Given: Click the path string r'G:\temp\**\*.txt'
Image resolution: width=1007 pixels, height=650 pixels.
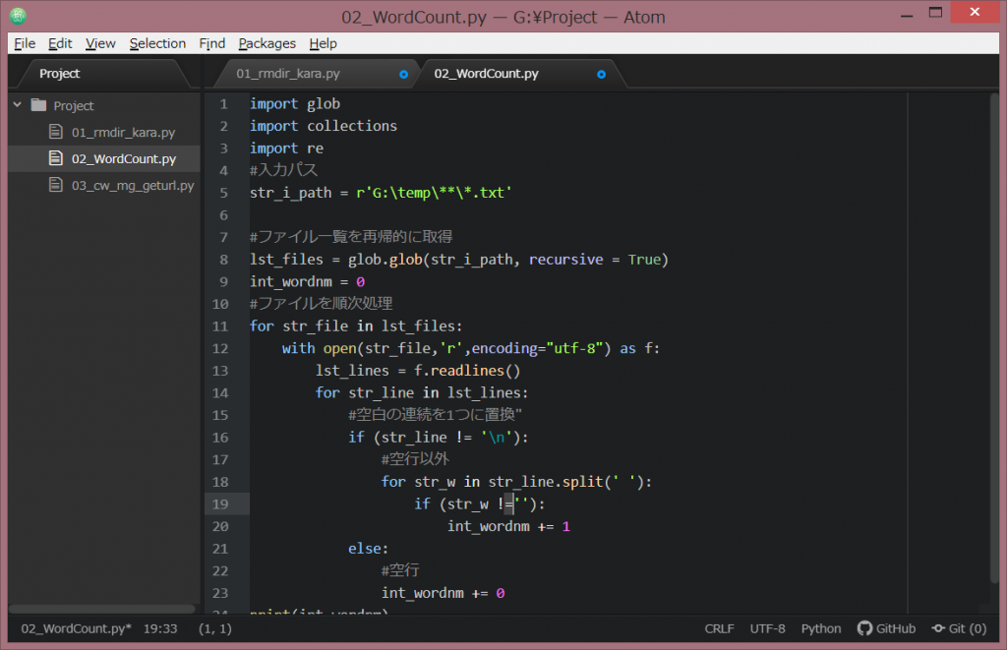Looking at the screenshot, I should (x=434, y=193).
